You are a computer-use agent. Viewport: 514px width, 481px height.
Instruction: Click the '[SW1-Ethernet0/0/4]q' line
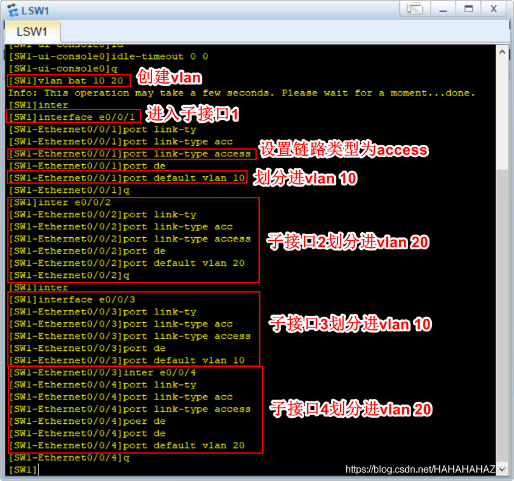click(69, 457)
